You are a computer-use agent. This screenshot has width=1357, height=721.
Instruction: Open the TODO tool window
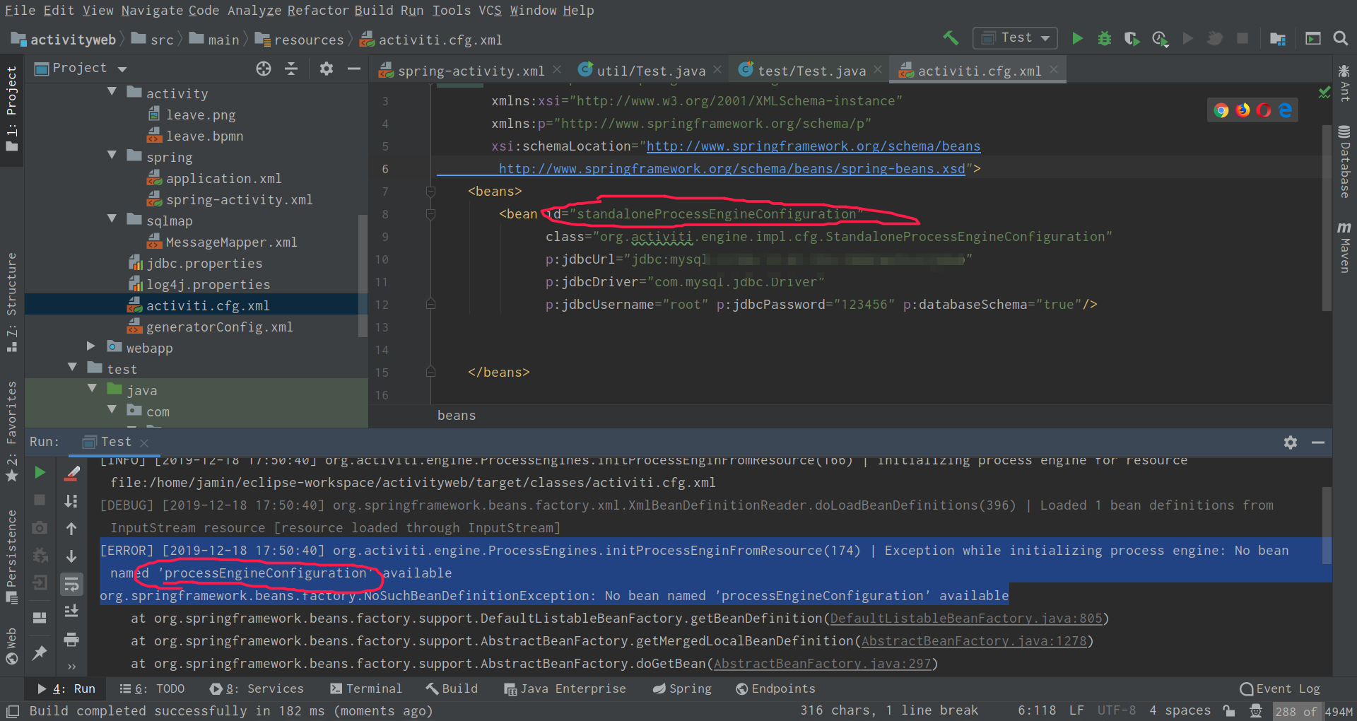(153, 688)
